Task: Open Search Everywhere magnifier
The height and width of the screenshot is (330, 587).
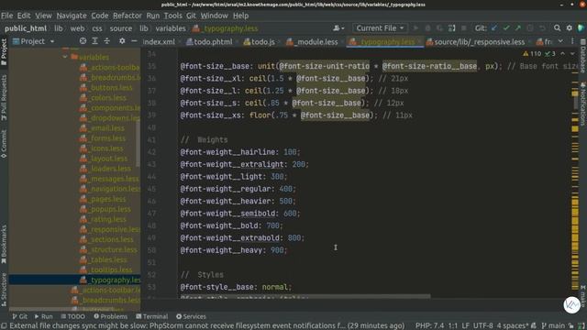Action: (x=557, y=28)
